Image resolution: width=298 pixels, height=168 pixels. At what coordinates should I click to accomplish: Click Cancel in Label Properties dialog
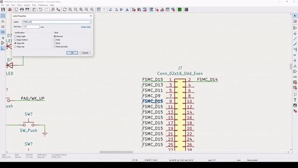point(85,53)
